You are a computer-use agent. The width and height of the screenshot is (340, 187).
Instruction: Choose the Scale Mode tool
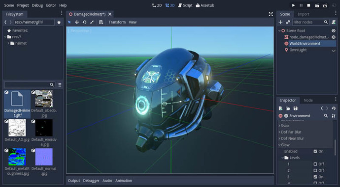[x=92, y=22]
